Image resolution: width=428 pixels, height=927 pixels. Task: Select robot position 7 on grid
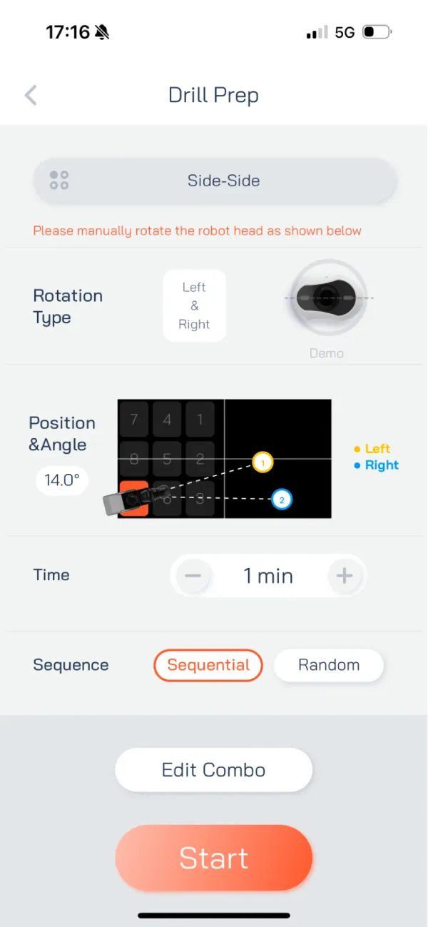[x=134, y=420]
